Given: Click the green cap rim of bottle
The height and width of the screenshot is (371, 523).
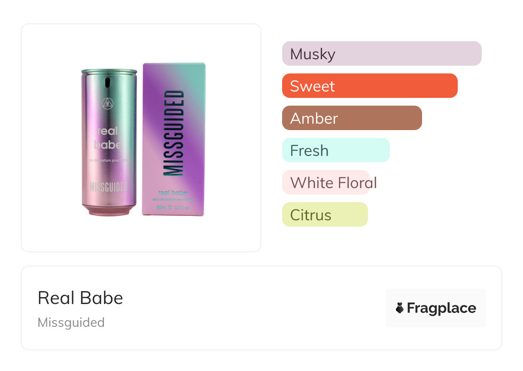Looking at the screenshot, I should tap(109, 71).
